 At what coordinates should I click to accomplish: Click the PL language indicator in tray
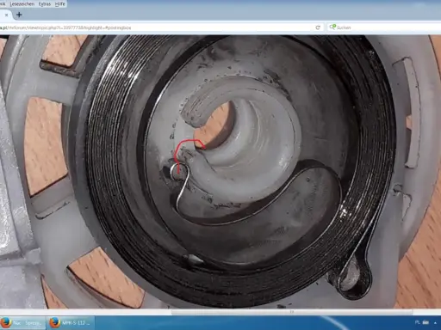coord(418,322)
